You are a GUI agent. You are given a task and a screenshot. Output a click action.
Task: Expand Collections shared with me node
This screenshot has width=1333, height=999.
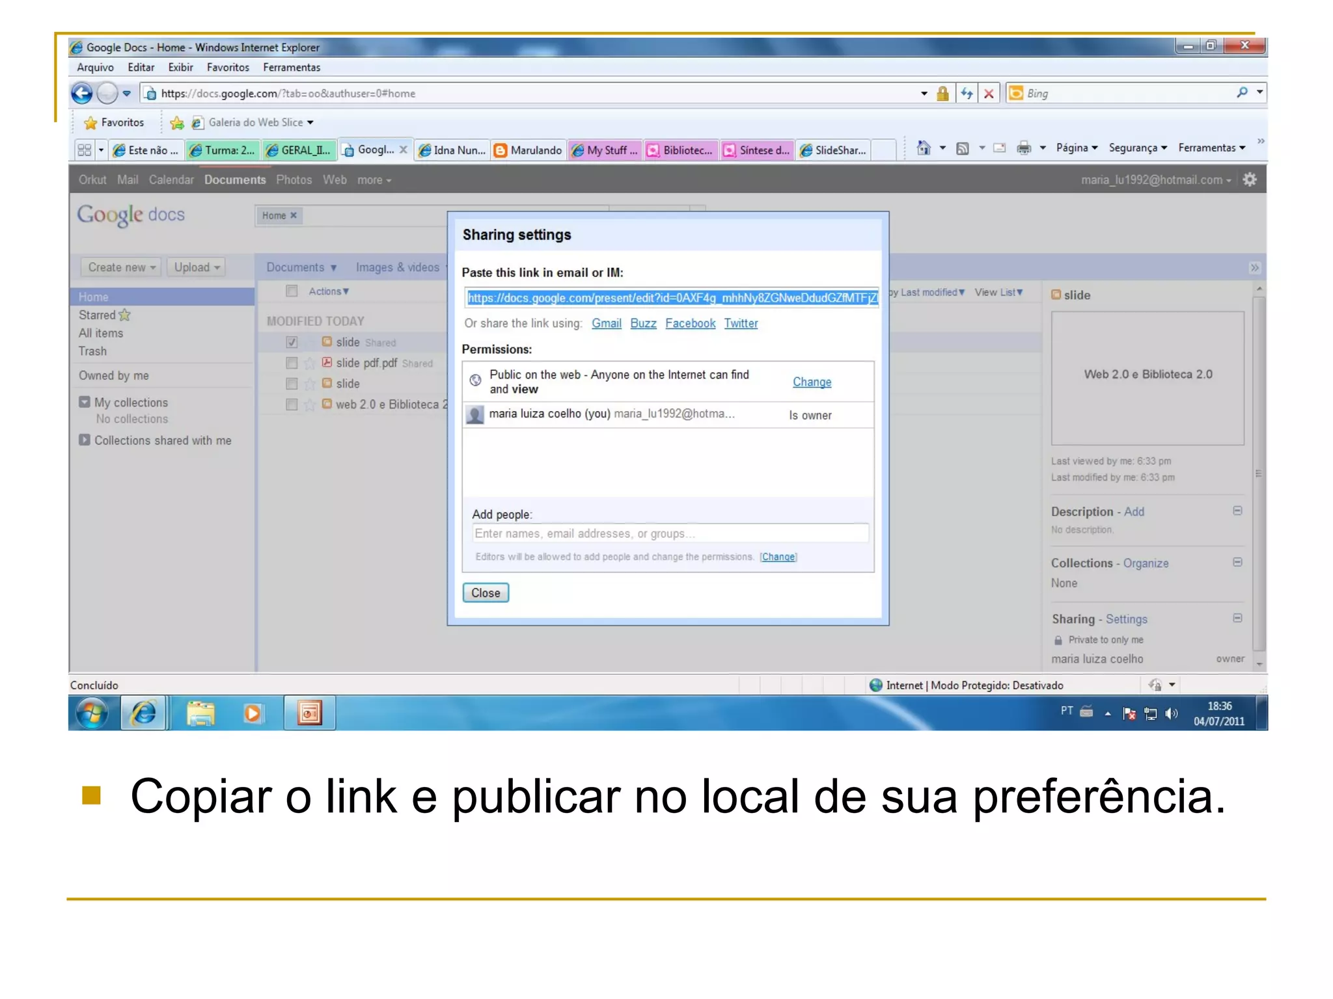85,440
